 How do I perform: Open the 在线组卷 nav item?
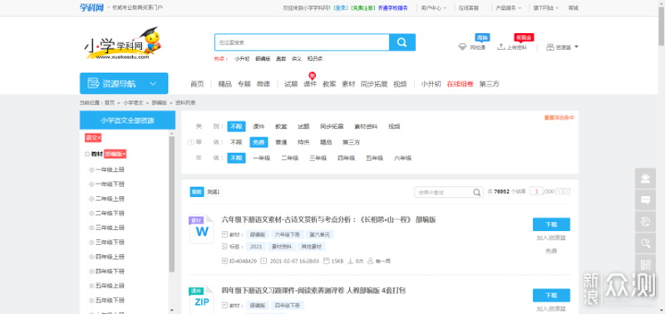(x=460, y=84)
